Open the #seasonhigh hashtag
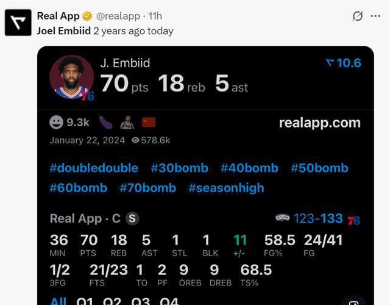The width and height of the screenshot is (390, 305). (x=226, y=188)
